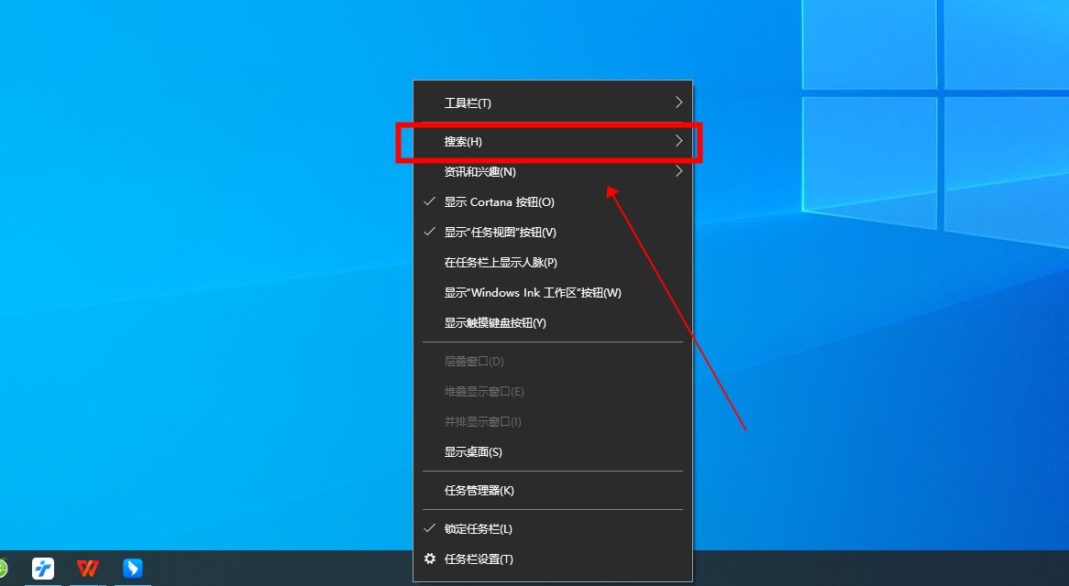Open DingTalk from the taskbar

pyautogui.click(x=132, y=570)
